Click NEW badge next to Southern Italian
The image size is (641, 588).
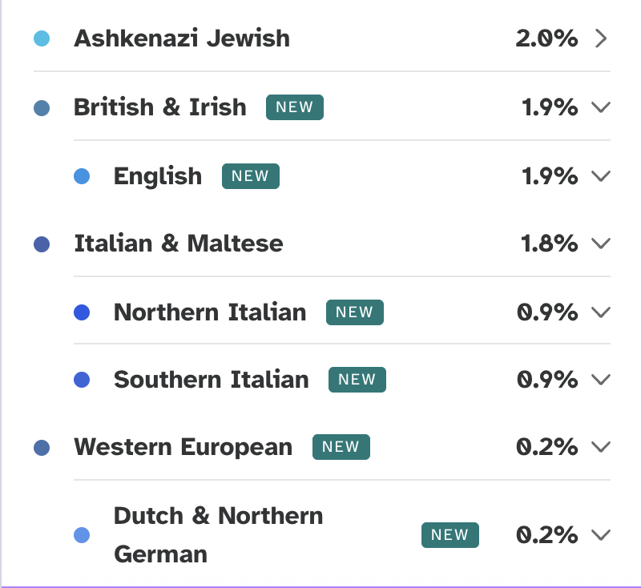coord(357,380)
